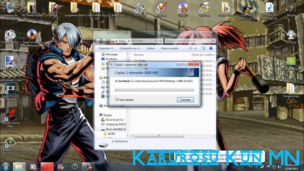Open the Organizar dropdown menu
This screenshot has width=304, height=171.
tap(105, 48)
